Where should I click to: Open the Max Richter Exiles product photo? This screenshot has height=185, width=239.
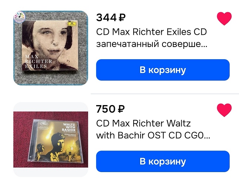point(51,48)
